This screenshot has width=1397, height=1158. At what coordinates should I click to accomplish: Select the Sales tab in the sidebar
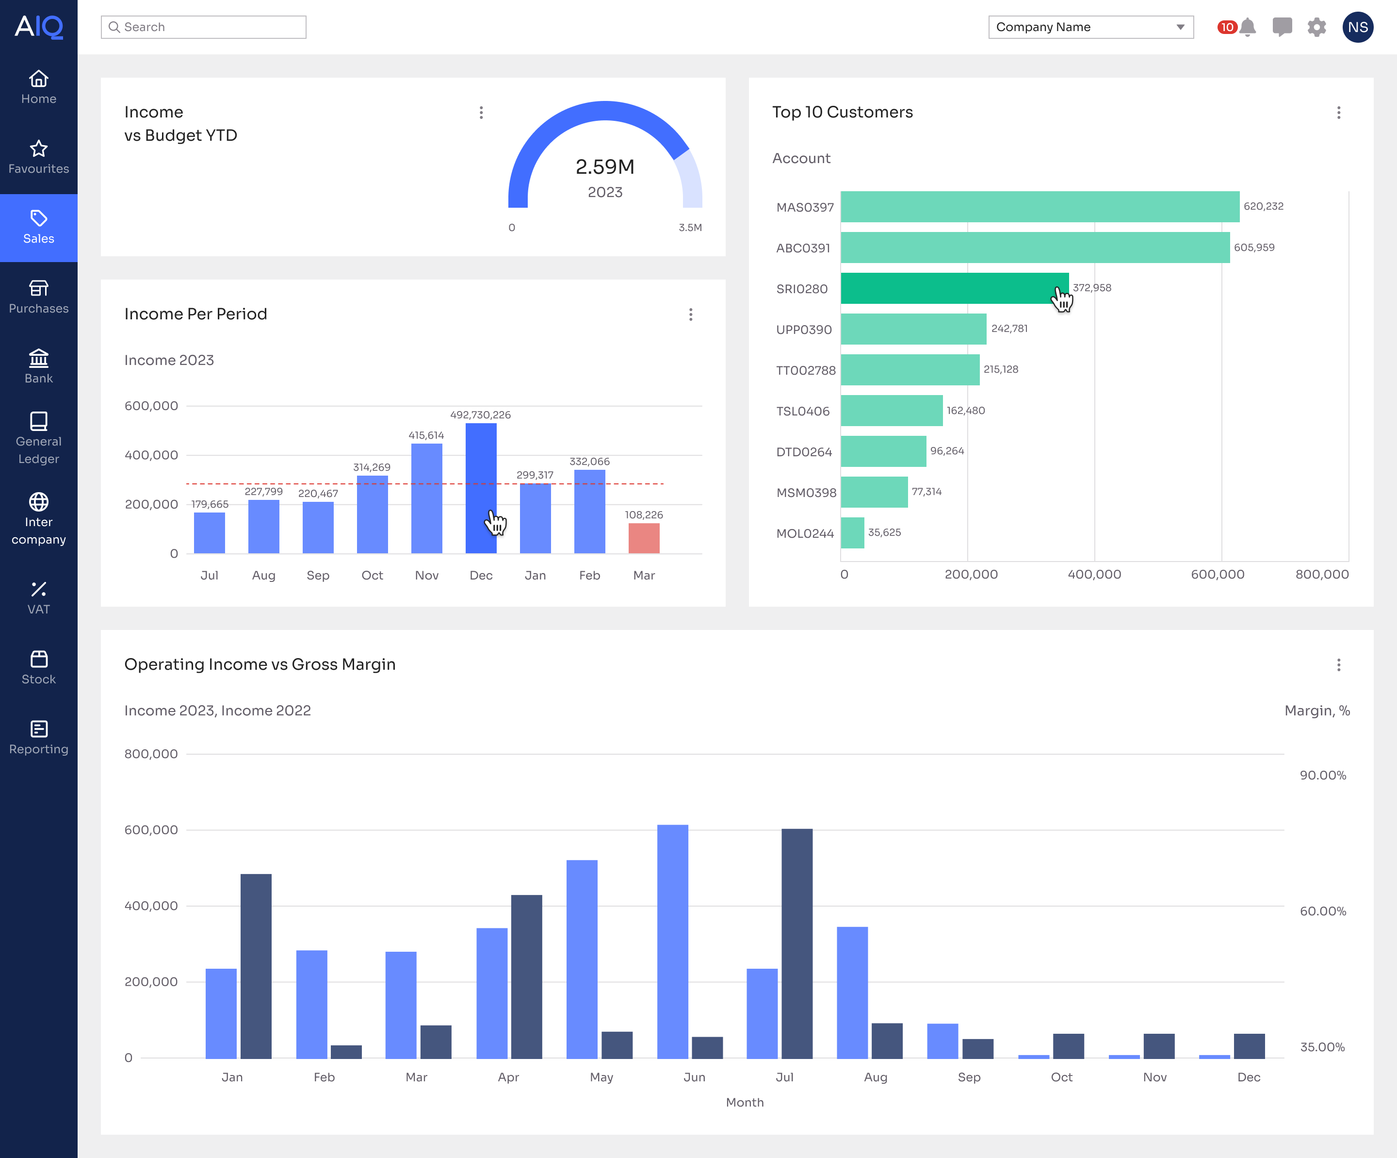tap(39, 228)
